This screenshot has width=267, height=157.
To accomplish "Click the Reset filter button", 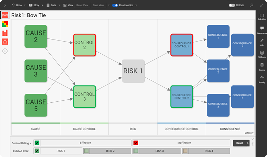I will [239, 143].
